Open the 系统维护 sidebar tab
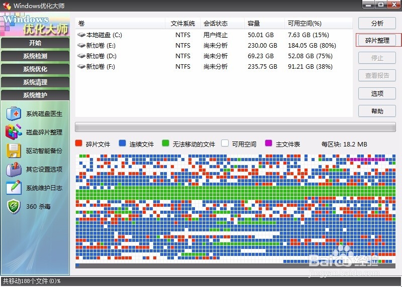402x287 pixels. [x=35, y=95]
